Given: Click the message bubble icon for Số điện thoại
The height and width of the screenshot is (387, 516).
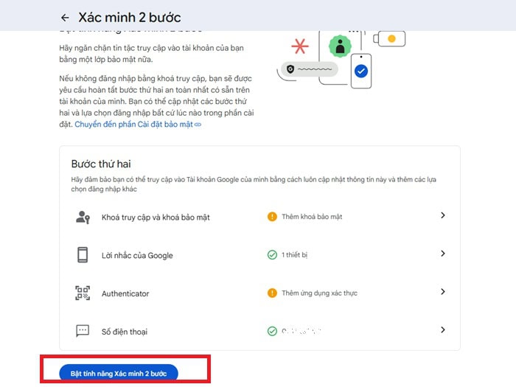Looking at the screenshot, I should [83, 332].
